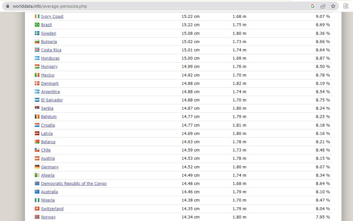The height and width of the screenshot is (221, 353).
Task: Open the Serbia link
Action: [47, 108]
